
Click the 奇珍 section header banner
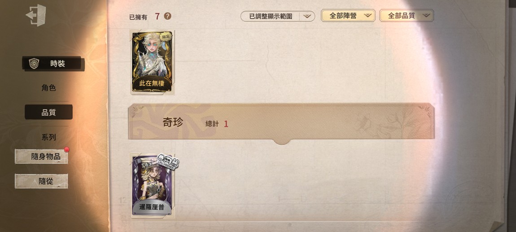point(281,121)
